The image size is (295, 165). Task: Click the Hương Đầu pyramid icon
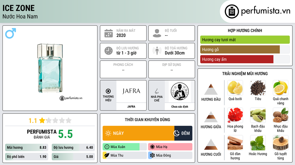(x=211, y=89)
